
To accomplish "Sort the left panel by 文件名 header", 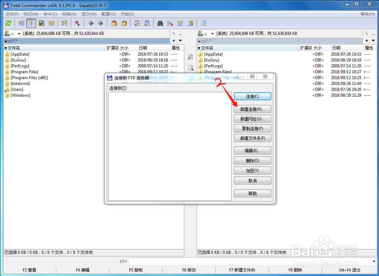I will [55, 48].
